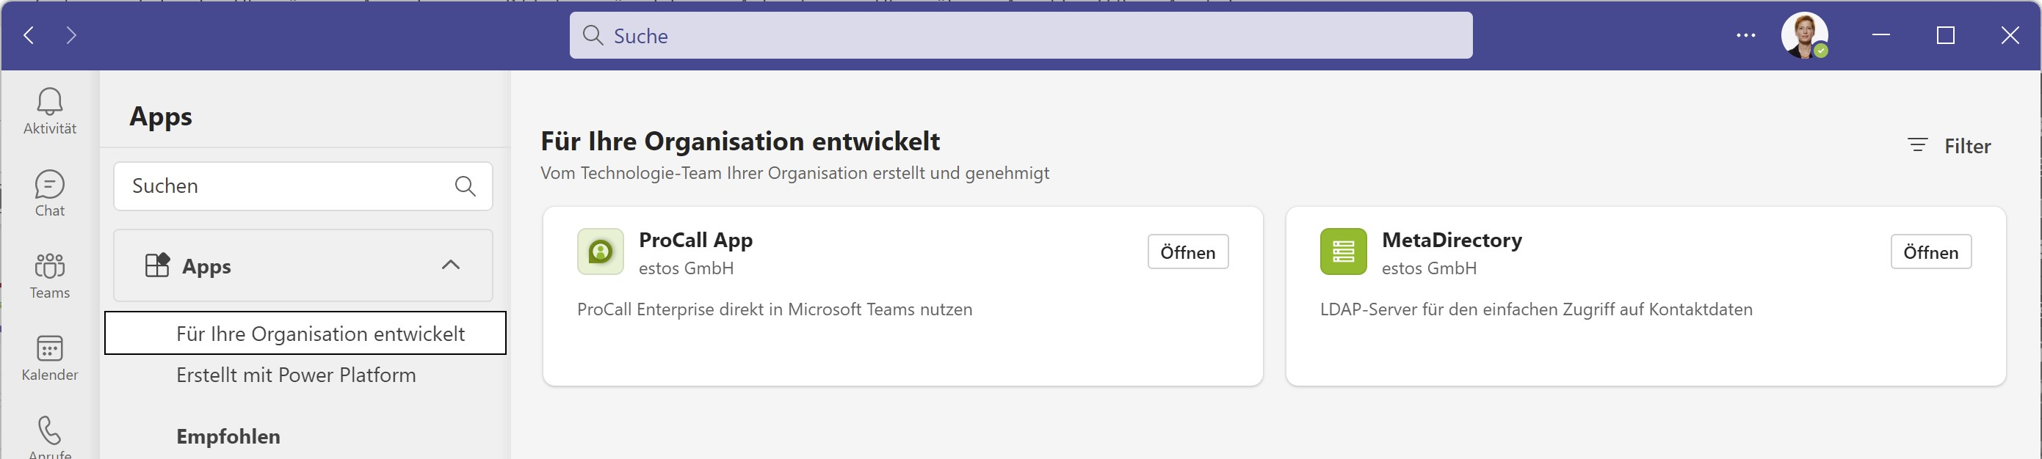Click the magnifier icon in Suchen box
This screenshot has height=459, width=2042.
click(466, 186)
